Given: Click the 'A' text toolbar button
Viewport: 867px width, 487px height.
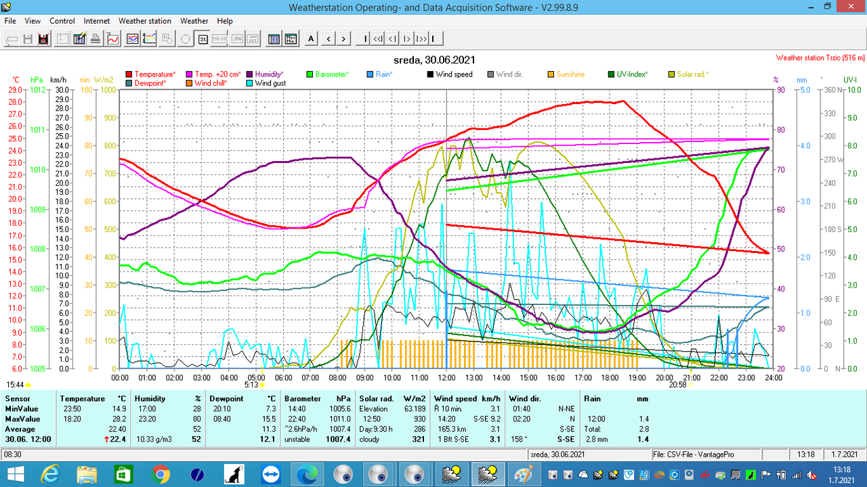Looking at the screenshot, I should point(311,39).
